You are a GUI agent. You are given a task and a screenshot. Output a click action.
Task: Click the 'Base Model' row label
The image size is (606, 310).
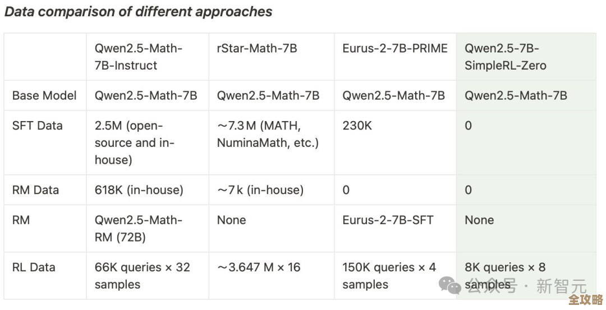pyautogui.click(x=44, y=95)
